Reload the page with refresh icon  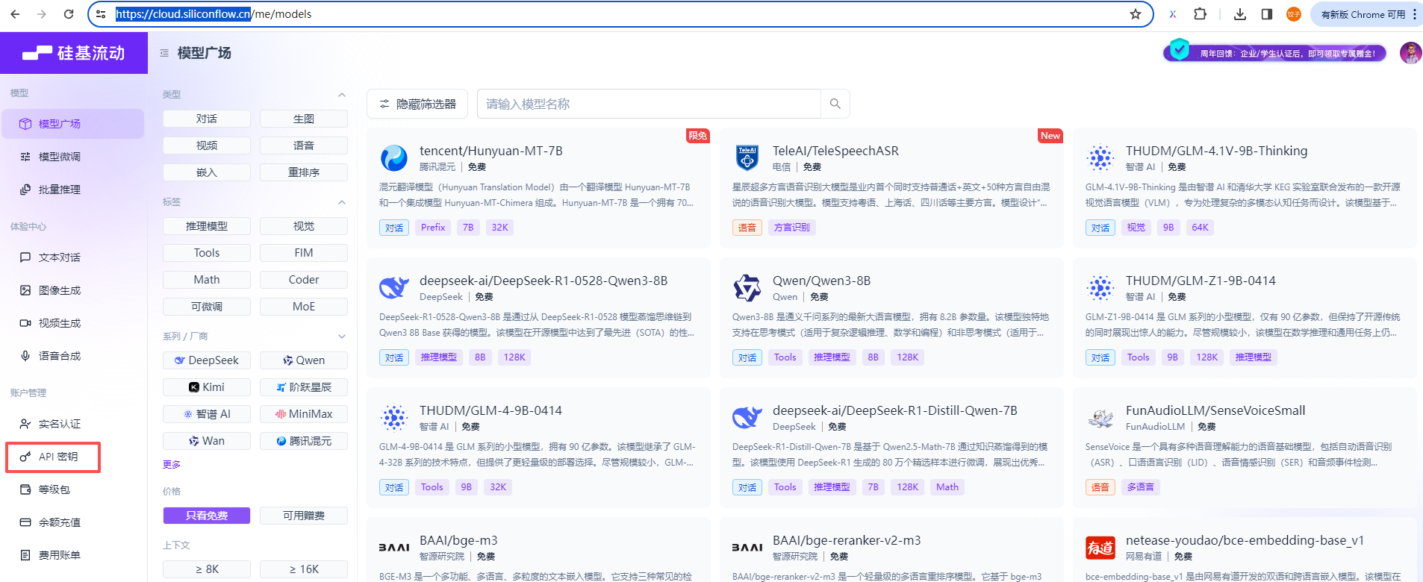[x=69, y=14]
